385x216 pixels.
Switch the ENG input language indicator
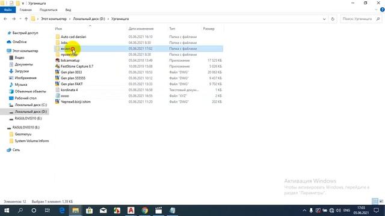point(346,211)
